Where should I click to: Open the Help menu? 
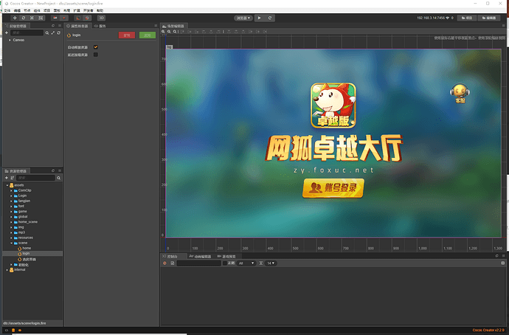[x=100, y=10]
